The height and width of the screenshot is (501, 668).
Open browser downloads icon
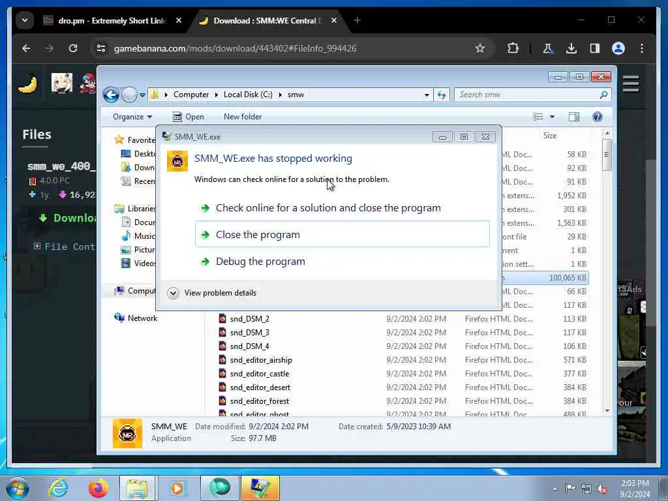[x=571, y=48]
